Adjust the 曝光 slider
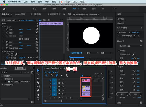 tap(134, 71)
